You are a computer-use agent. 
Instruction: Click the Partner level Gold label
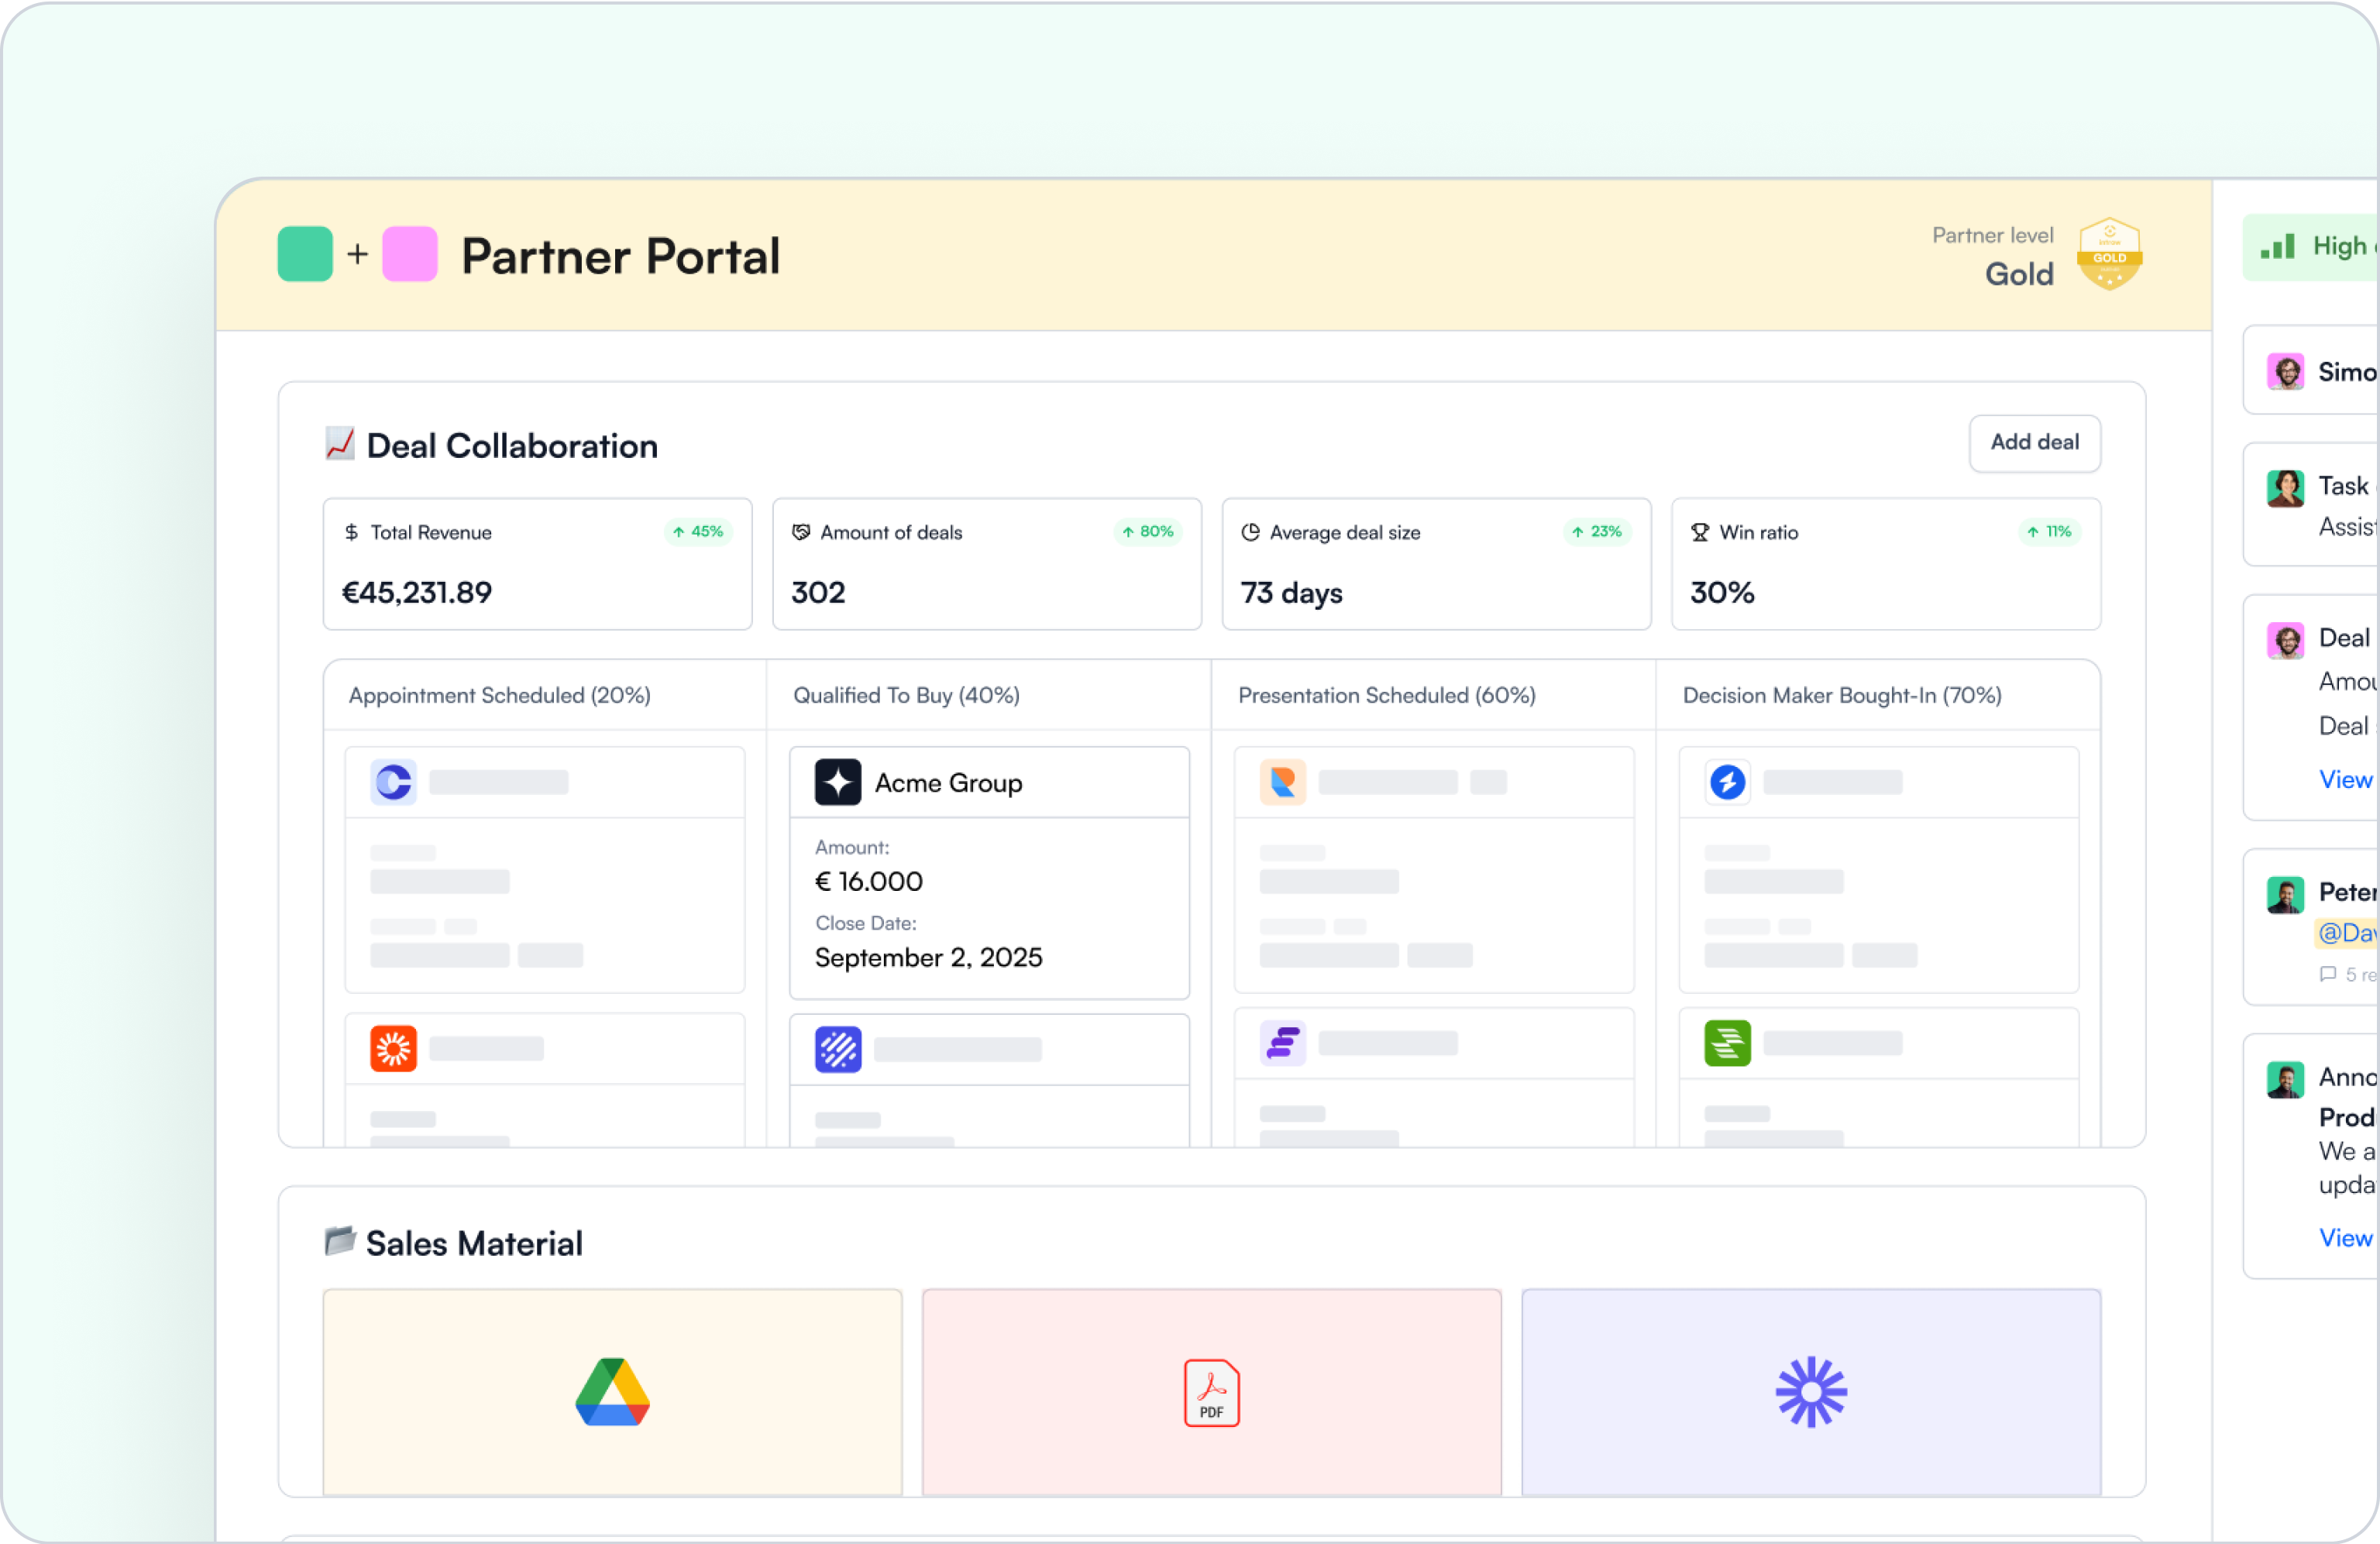point(1993,256)
